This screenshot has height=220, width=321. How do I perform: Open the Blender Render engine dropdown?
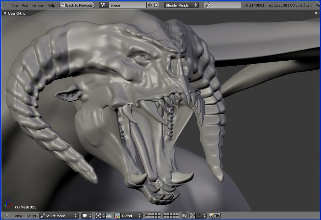point(181,5)
